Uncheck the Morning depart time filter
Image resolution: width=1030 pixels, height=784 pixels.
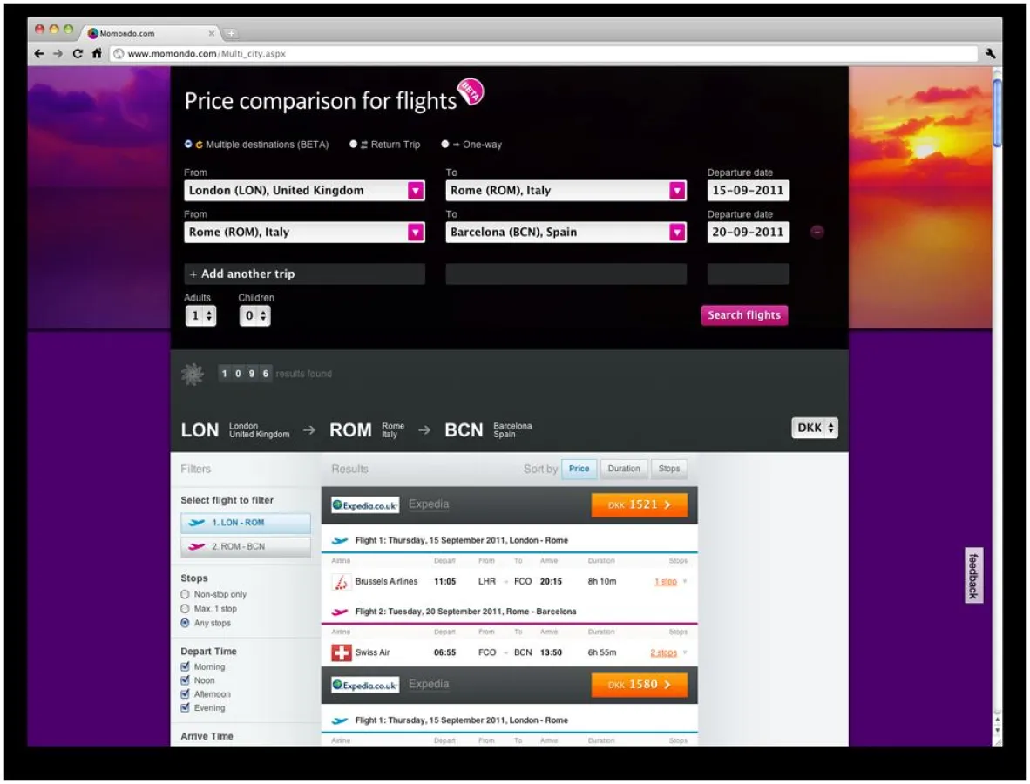pyautogui.click(x=185, y=666)
